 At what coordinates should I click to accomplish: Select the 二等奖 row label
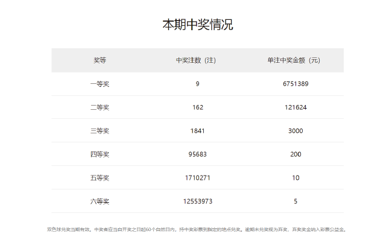tap(100, 107)
